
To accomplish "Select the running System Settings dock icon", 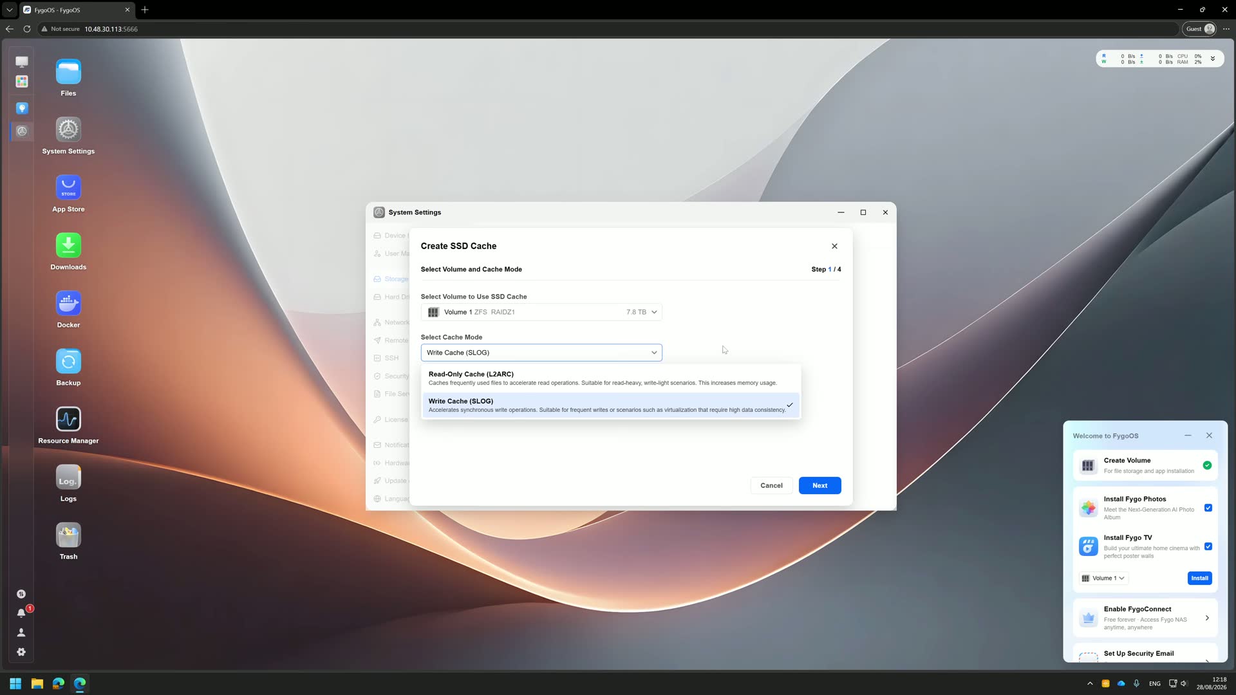I will pos(22,131).
